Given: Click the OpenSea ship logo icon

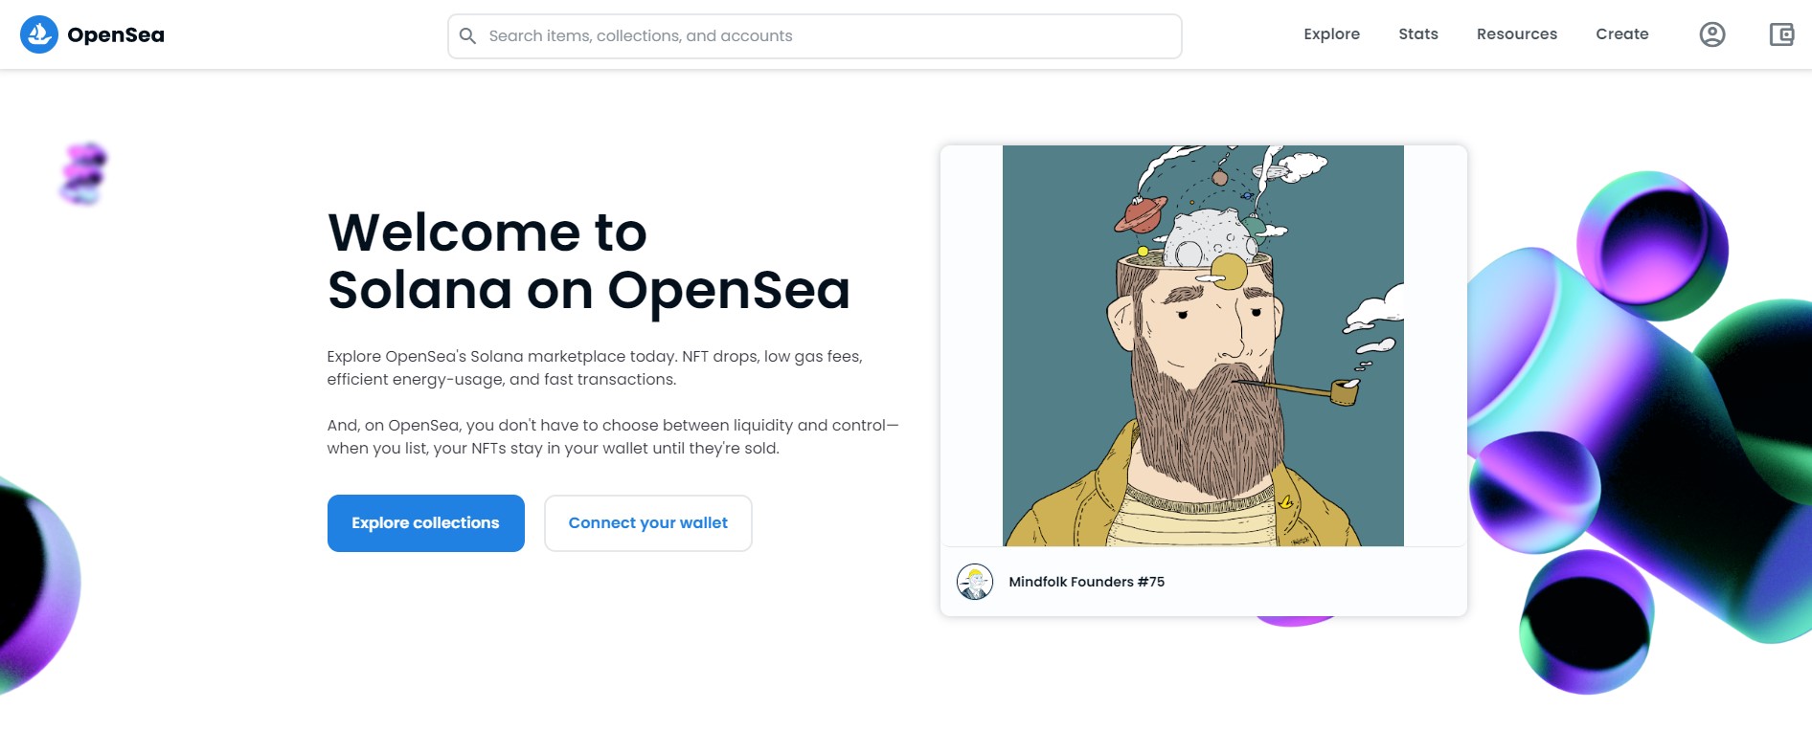Looking at the screenshot, I should (x=39, y=34).
